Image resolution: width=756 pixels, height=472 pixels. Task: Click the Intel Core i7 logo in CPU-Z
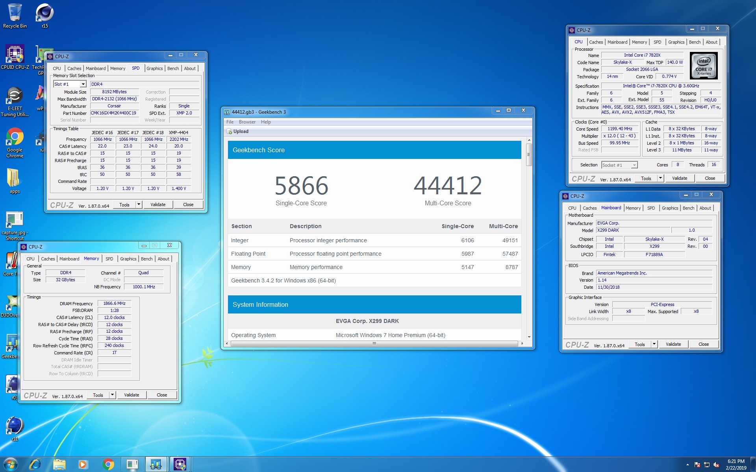[704, 66]
